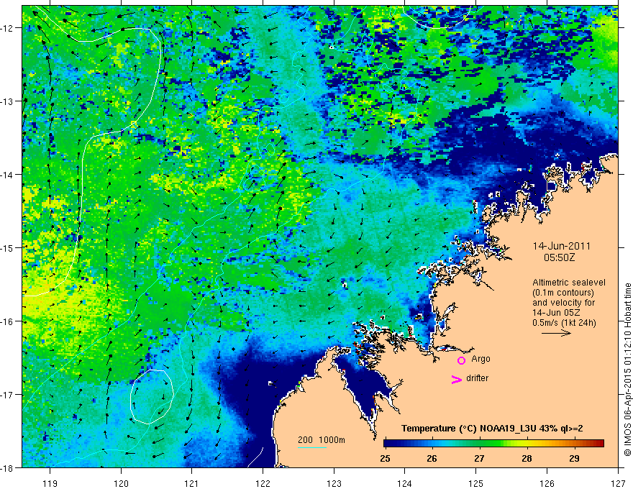Image resolution: width=633 pixels, height=489 pixels.
Task: Click the dark red end of temperature color bar
Action: pos(599,444)
